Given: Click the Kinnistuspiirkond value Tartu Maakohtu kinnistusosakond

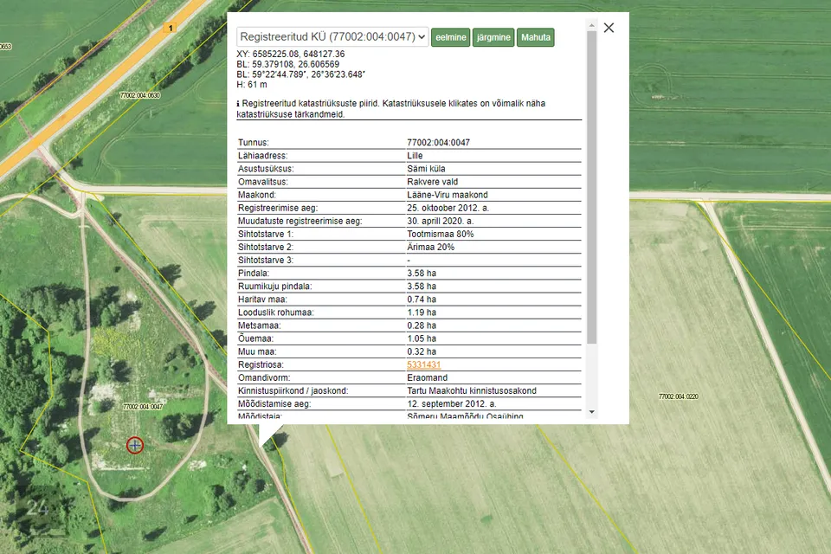Looking at the screenshot, I should [471, 391].
